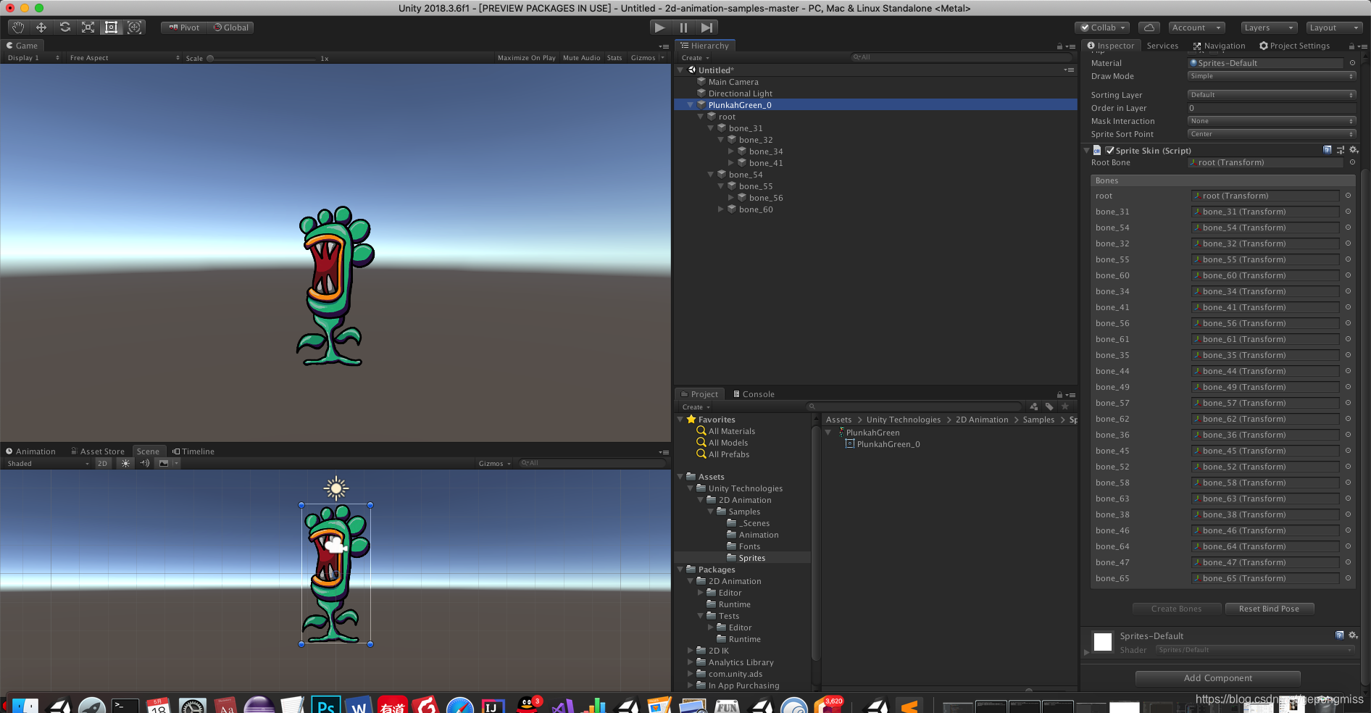The height and width of the screenshot is (713, 1371).
Task: Toggle Global handle rotation mode
Action: [231, 28]
